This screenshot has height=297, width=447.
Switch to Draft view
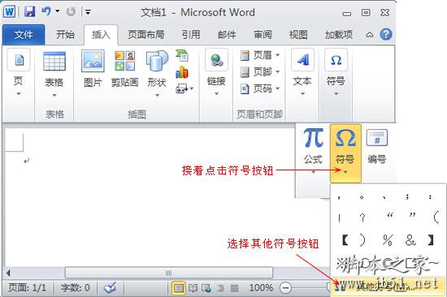coord(234,288)
